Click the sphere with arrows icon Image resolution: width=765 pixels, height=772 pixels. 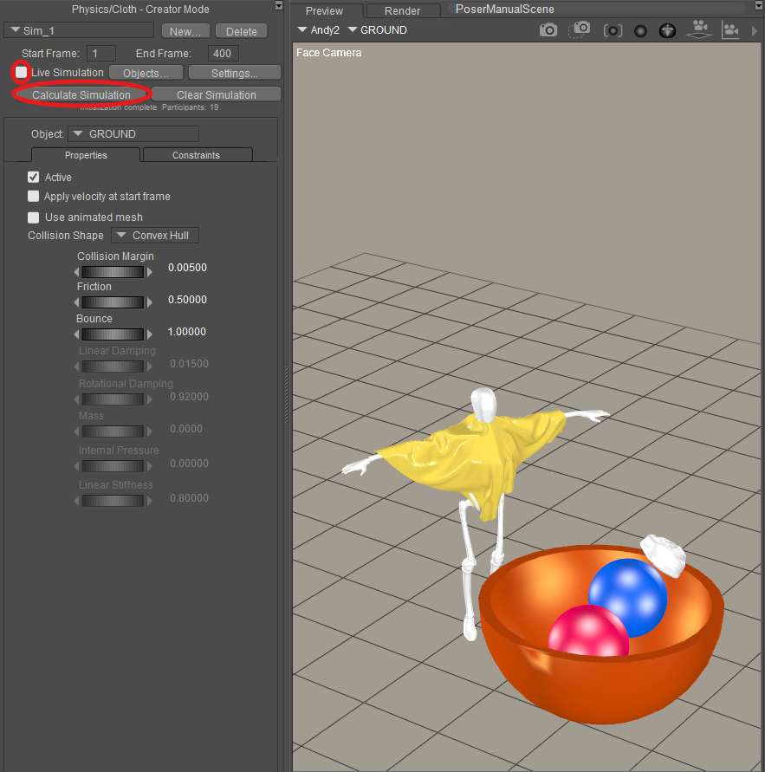tap(667, 30)
